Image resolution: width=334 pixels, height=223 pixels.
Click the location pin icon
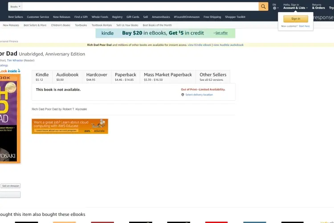pos(183,95)
